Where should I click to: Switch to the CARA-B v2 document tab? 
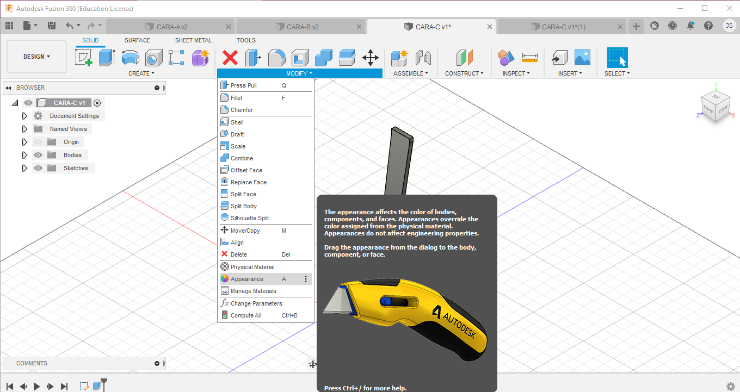pyautogui.click(x=301, y=27)
